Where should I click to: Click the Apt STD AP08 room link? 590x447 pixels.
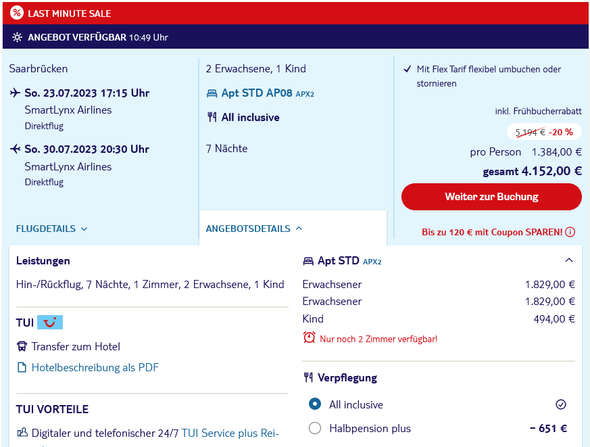(x=257, y=93)
